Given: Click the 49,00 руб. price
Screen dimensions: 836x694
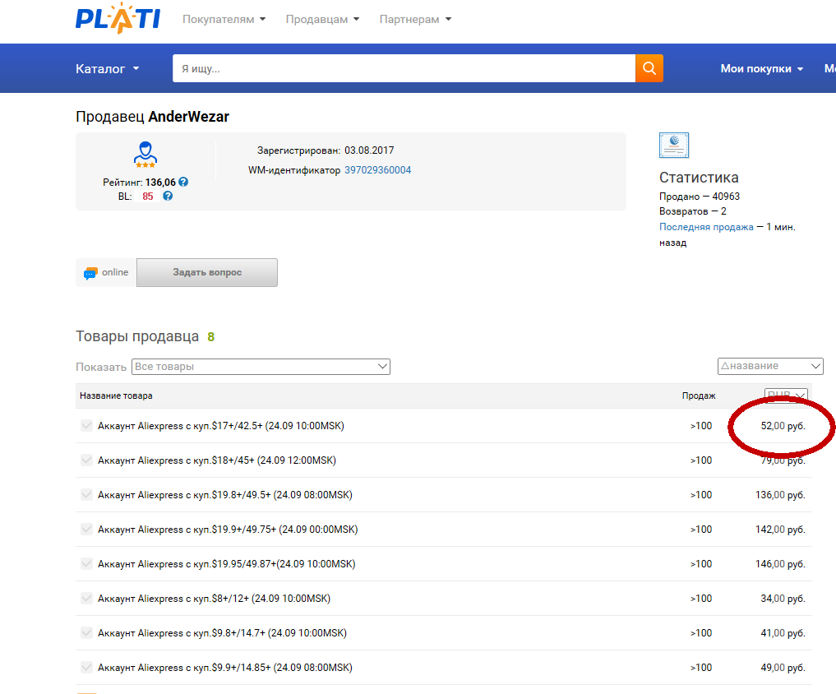Looking at the screenshot, I should (783, 668).
